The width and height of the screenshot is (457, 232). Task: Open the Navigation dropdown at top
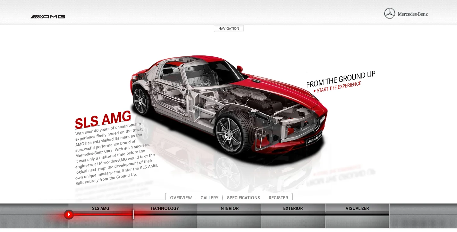(229, 29)
